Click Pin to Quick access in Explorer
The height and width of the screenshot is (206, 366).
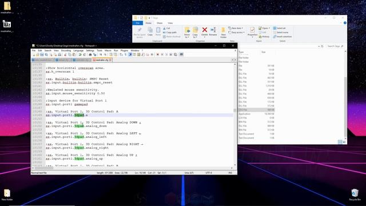coord(140,33)
